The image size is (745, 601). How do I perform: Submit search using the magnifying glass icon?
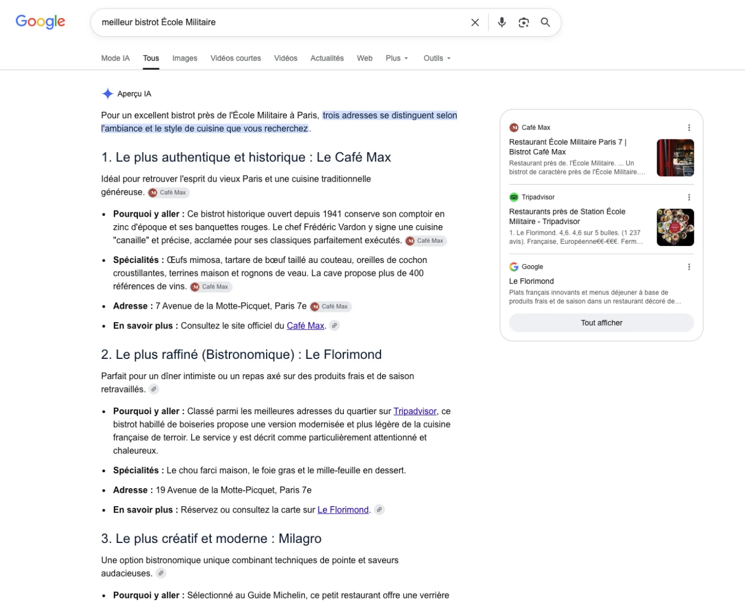(545, 22)
